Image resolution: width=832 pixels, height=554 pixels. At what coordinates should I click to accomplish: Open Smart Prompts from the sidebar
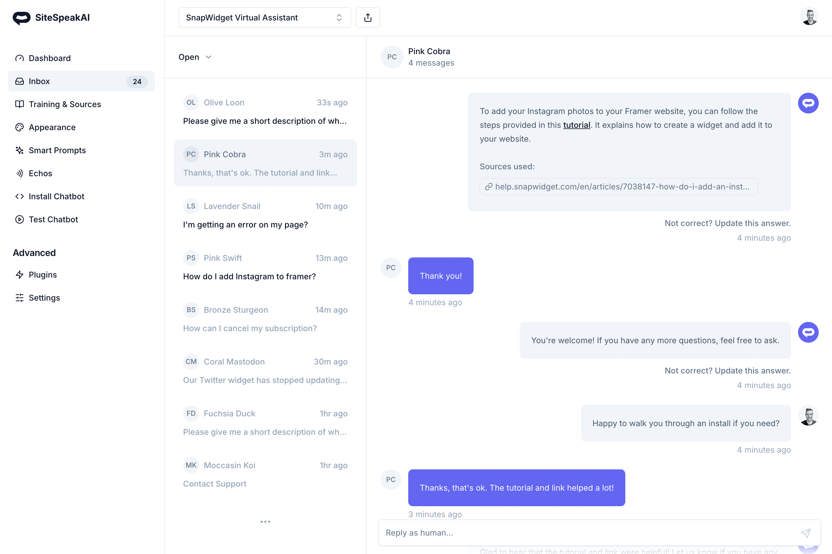coord(57,150)
